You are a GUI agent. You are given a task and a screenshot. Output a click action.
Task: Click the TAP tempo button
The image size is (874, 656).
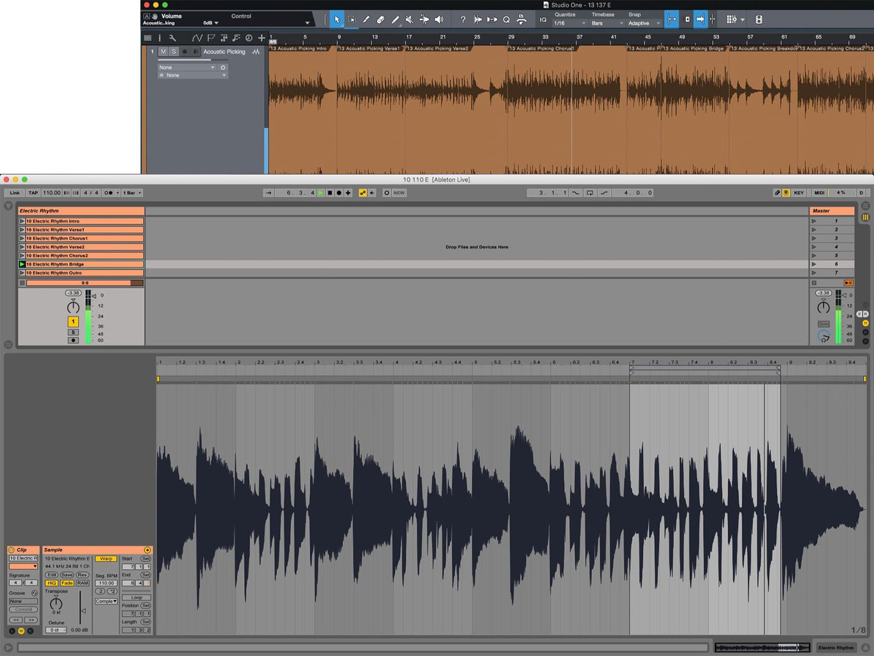click(33, 193)
